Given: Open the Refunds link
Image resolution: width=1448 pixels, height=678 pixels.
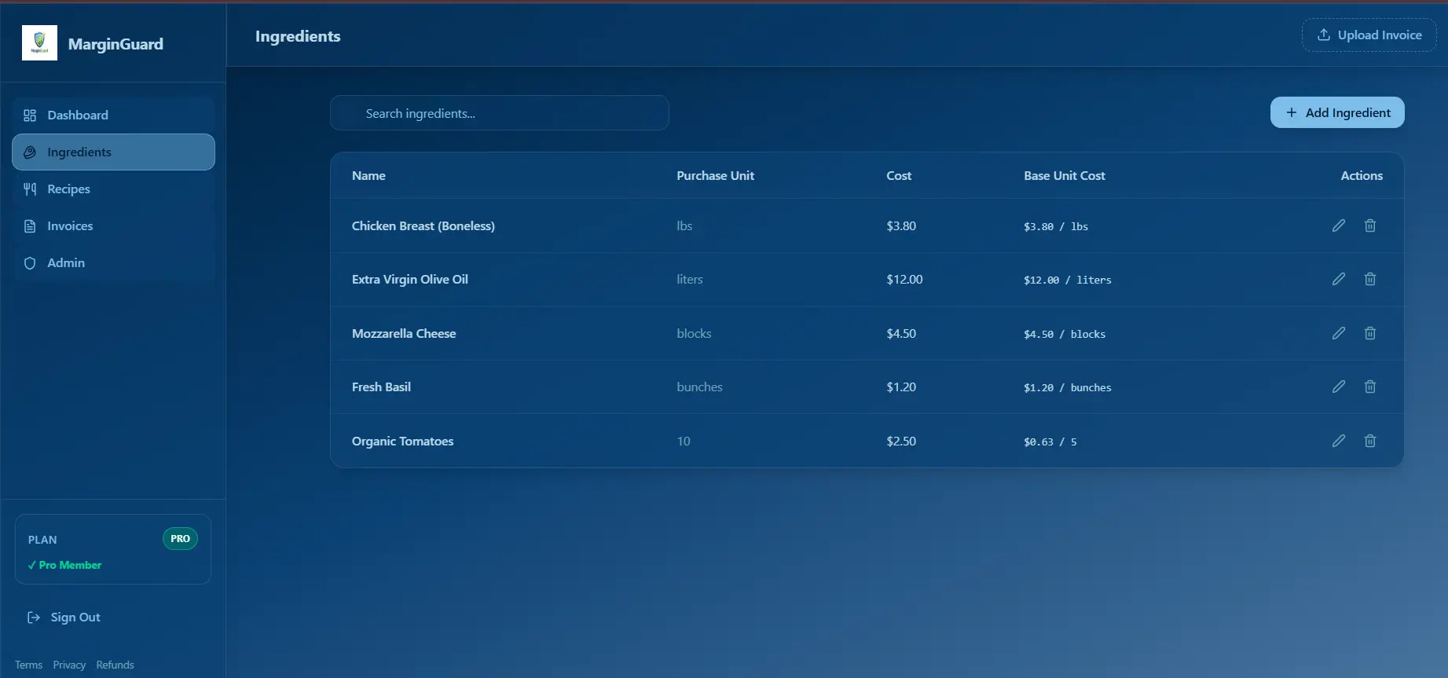Looking at the screenshot, I should (115, 665).
